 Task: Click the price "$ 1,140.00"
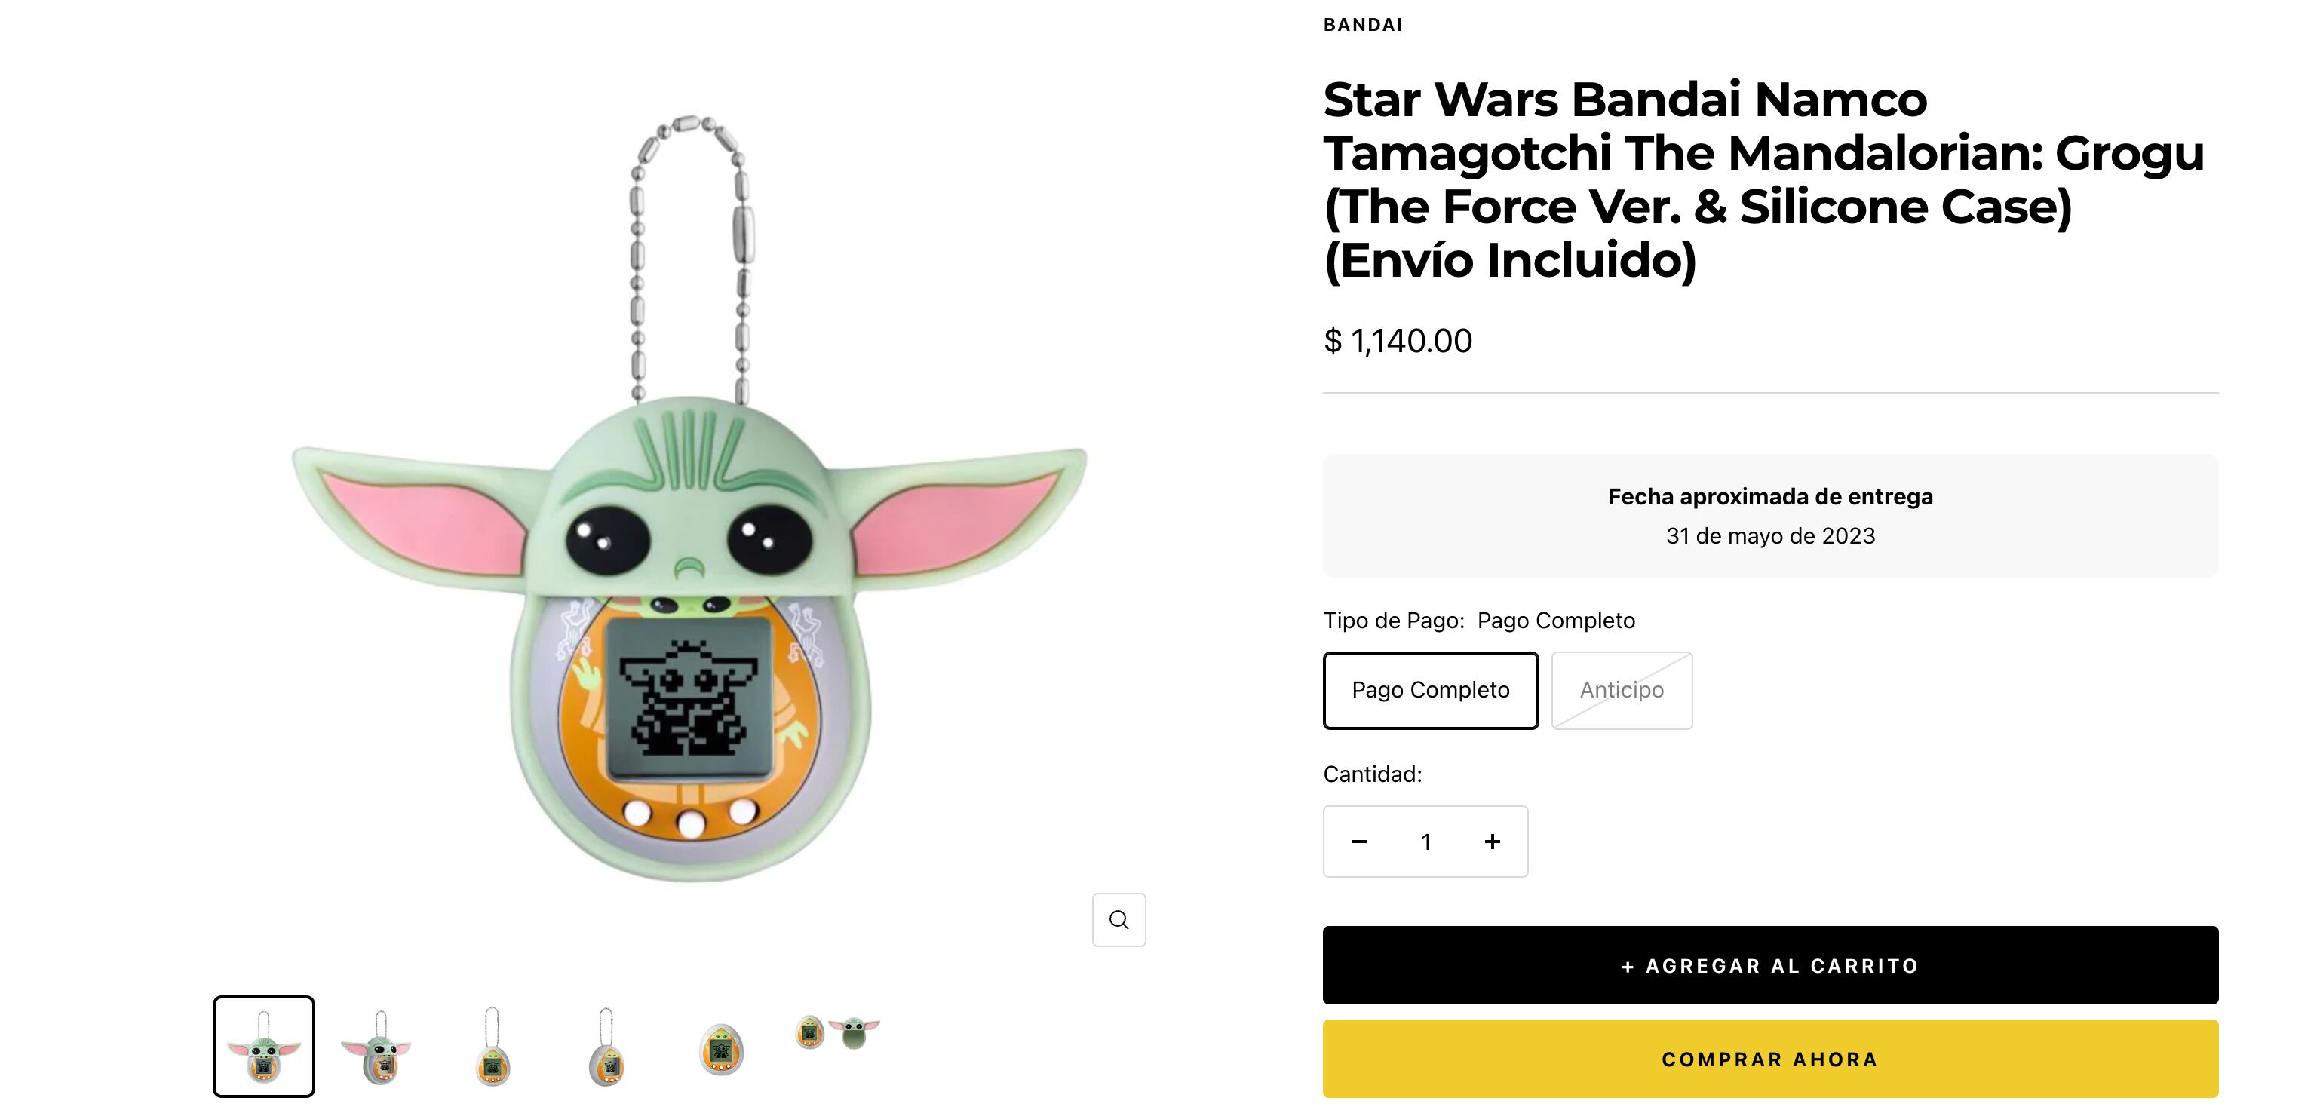(1397, 341)
